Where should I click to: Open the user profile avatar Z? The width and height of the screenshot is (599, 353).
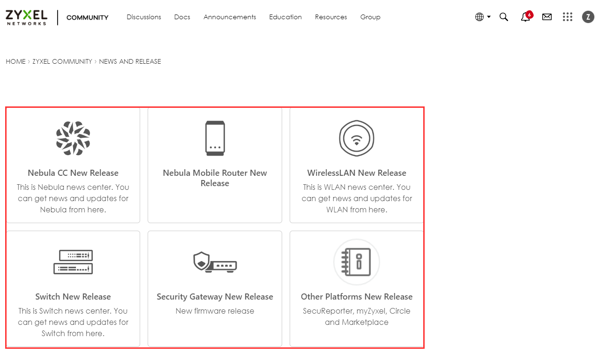588,17
